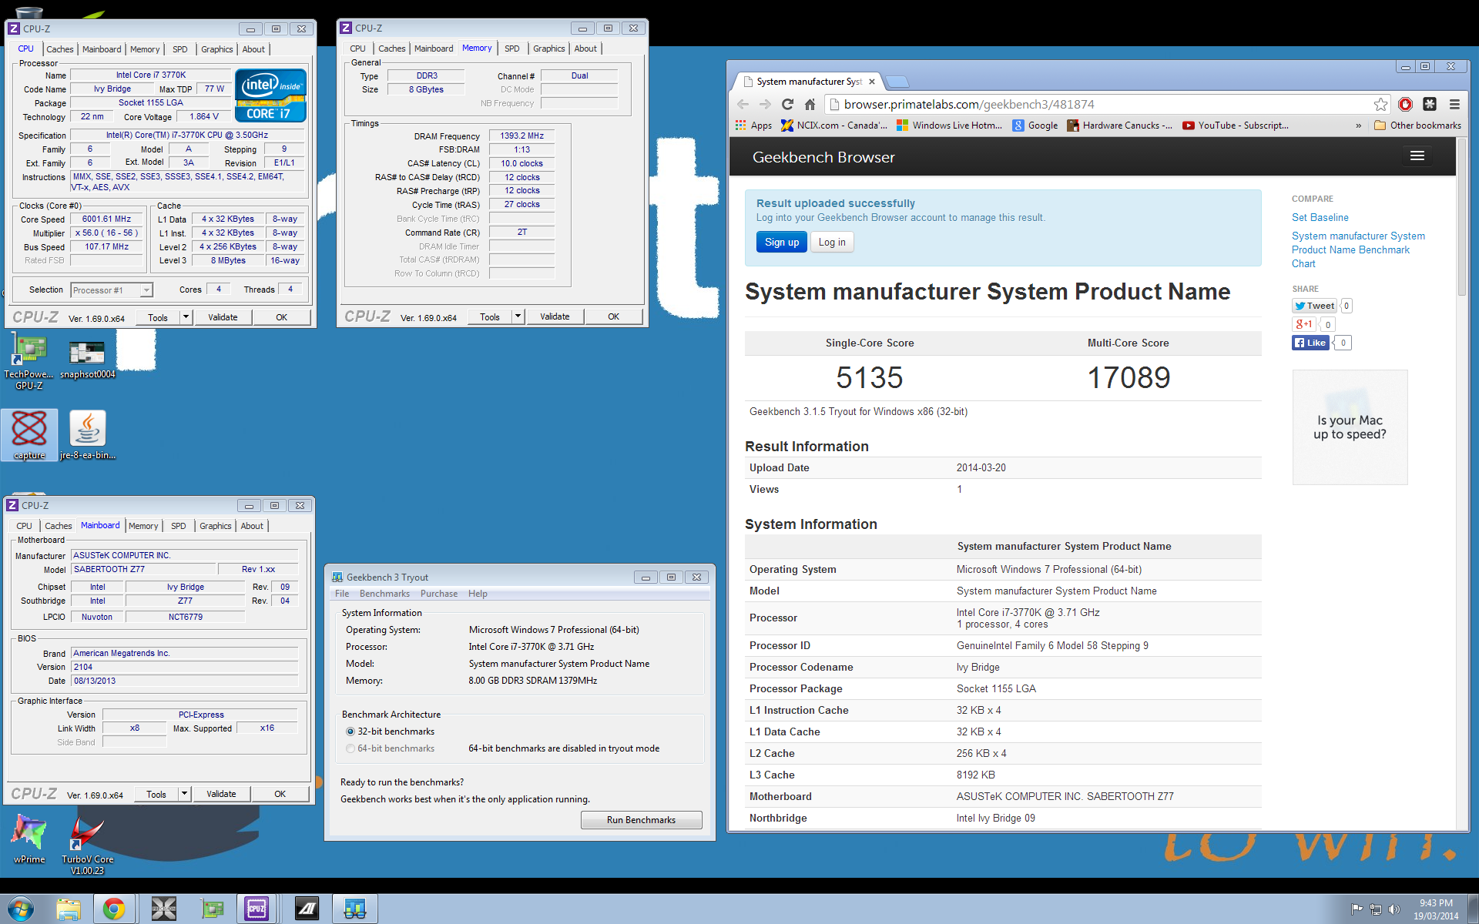Click the 'Is your Mac up to speed?' ad
1479x924 pixels.
[1350, 427]
